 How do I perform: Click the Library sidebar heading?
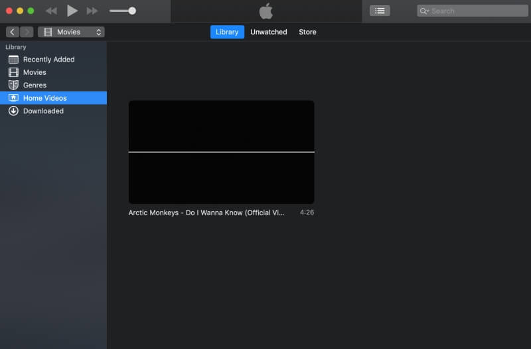tap(15, 47)
